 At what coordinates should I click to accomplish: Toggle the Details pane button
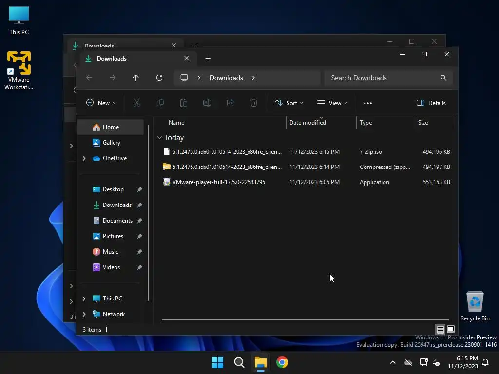[x=431, y=103]
